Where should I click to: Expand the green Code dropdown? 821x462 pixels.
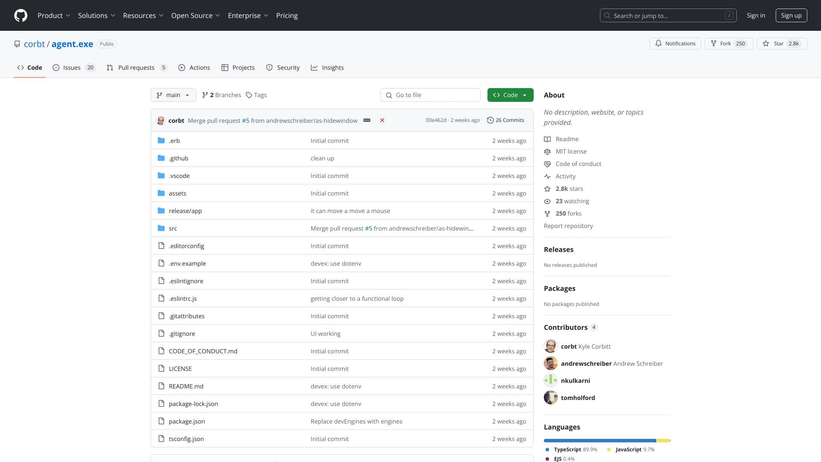pos(510,95)
